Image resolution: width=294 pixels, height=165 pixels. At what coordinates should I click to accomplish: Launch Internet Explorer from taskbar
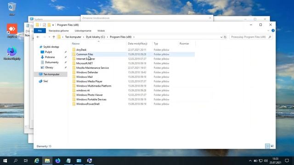[37, 161]
